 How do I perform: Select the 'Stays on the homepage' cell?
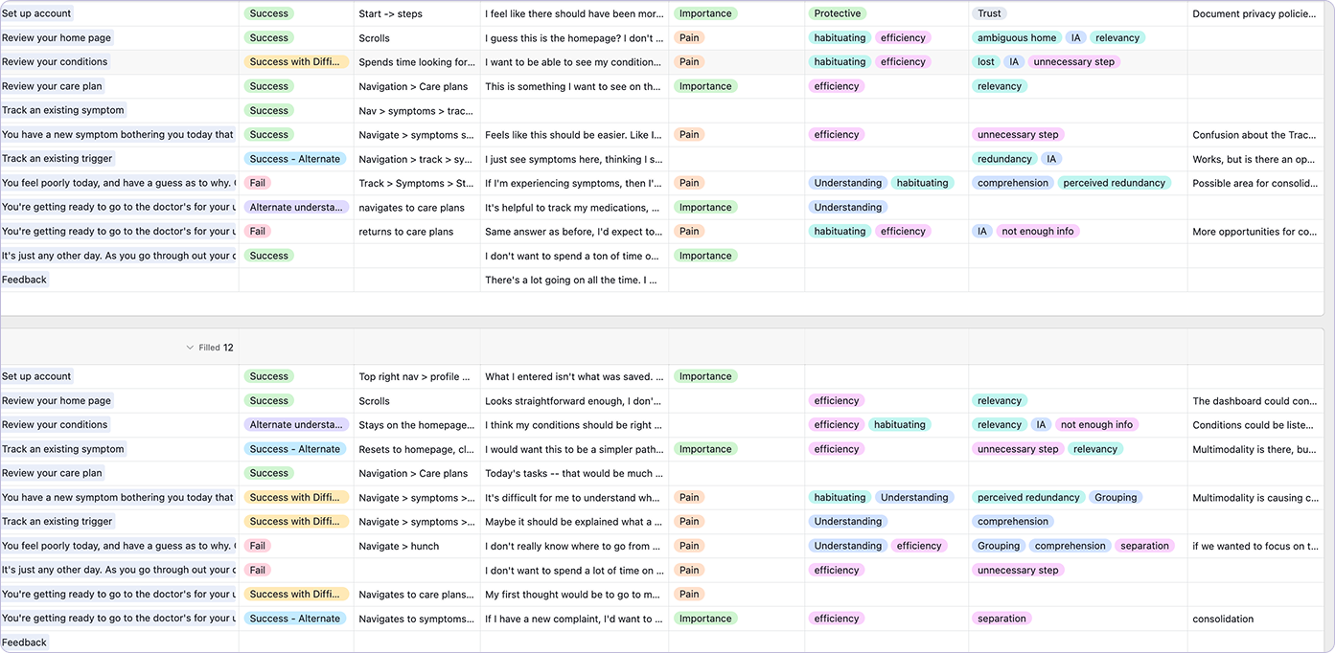416,425
